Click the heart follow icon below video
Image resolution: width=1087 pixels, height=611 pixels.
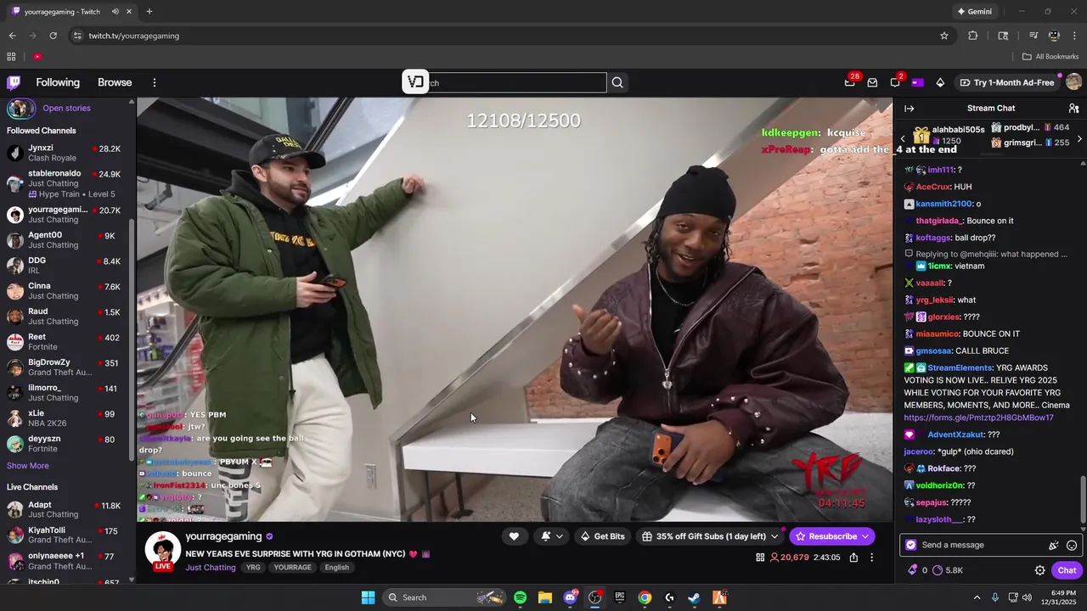pyautogui.click(x=514, y=536)
